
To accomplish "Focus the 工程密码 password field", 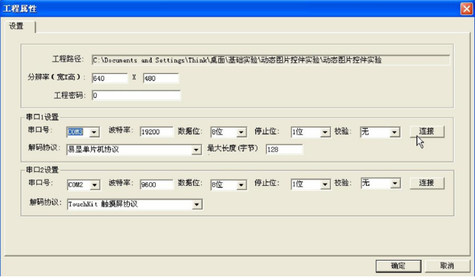I will [136, 95].
